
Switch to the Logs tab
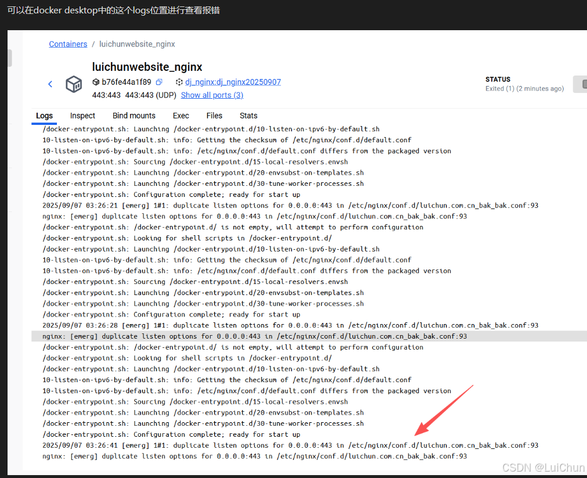coord(44,116)
